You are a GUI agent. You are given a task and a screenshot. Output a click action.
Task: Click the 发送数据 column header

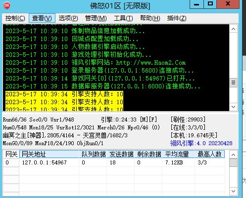pos(121,154)
